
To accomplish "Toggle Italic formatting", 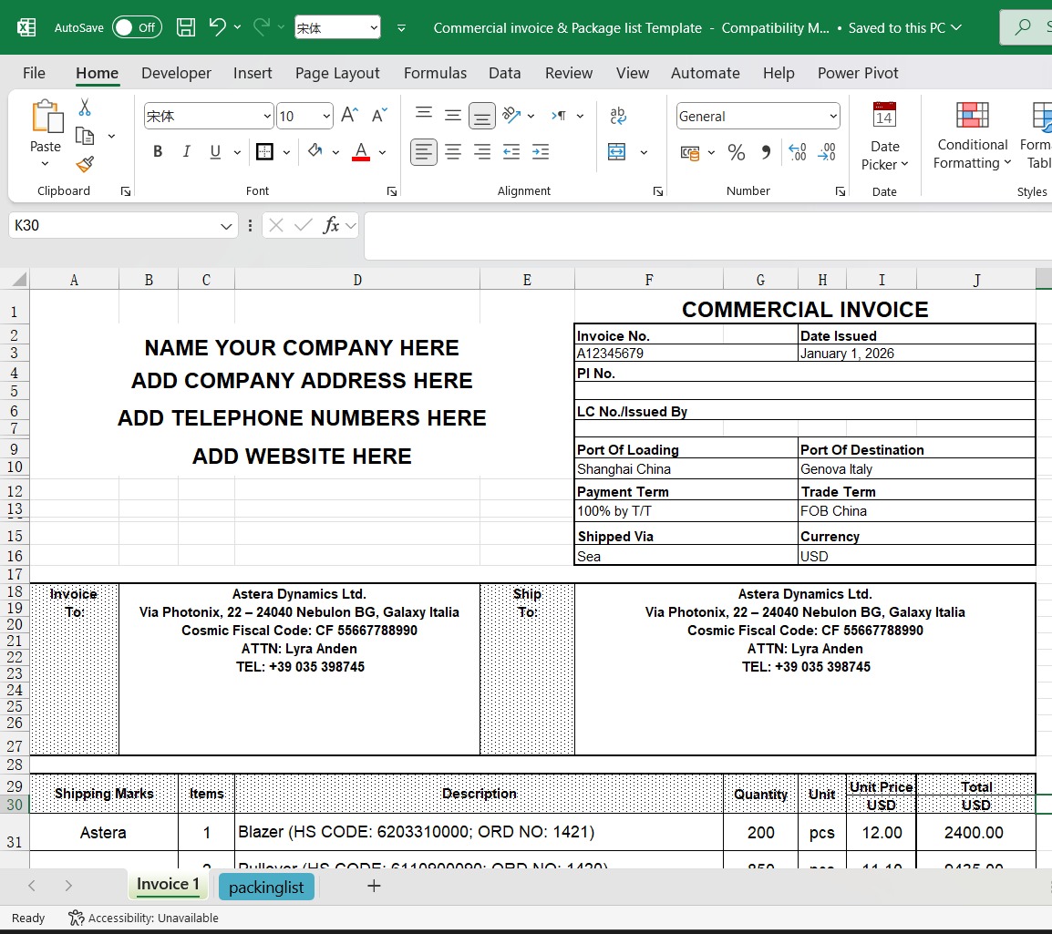I will click(186, 151).
